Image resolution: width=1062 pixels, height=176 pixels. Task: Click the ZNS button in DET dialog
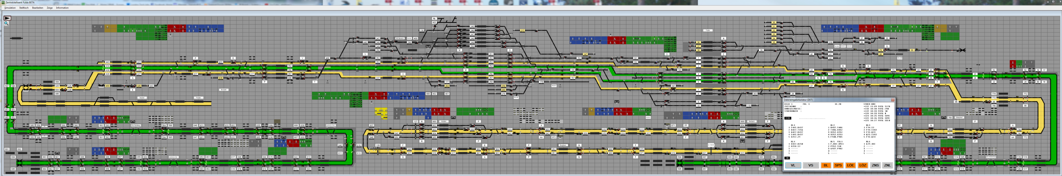pos(875,165)
